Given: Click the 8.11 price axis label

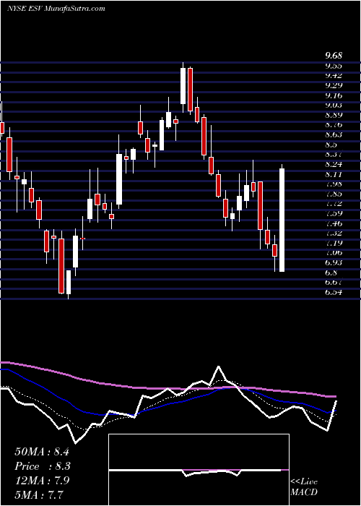Looking at the screenshot, I should pyautogui.click(x=334, y=174).
